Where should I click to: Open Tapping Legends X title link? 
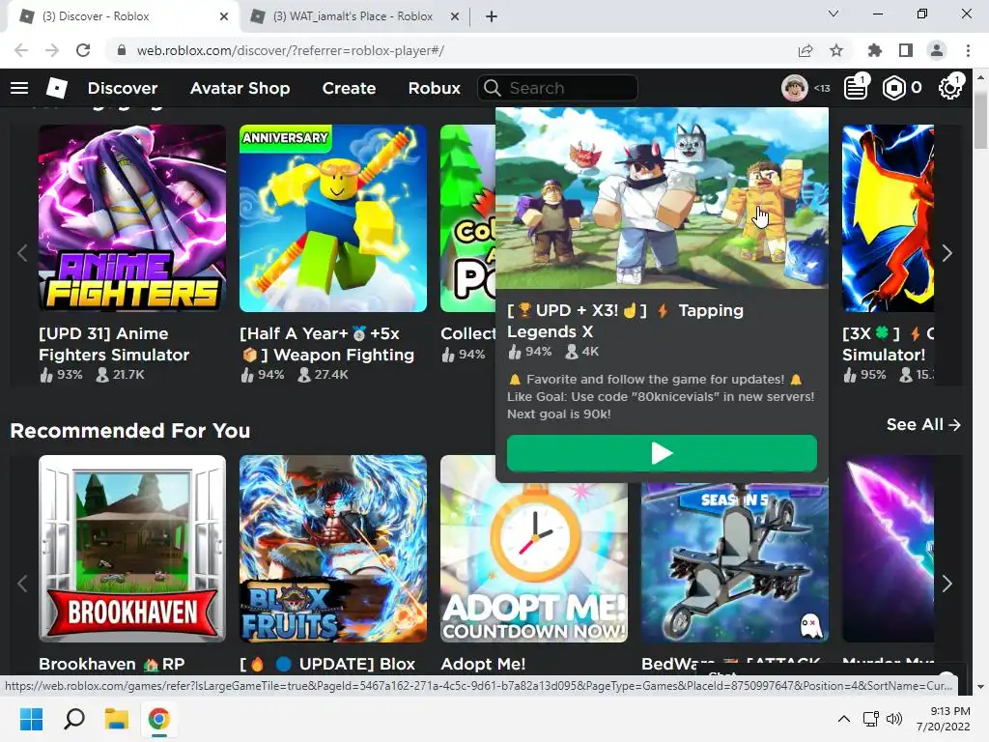626,321
